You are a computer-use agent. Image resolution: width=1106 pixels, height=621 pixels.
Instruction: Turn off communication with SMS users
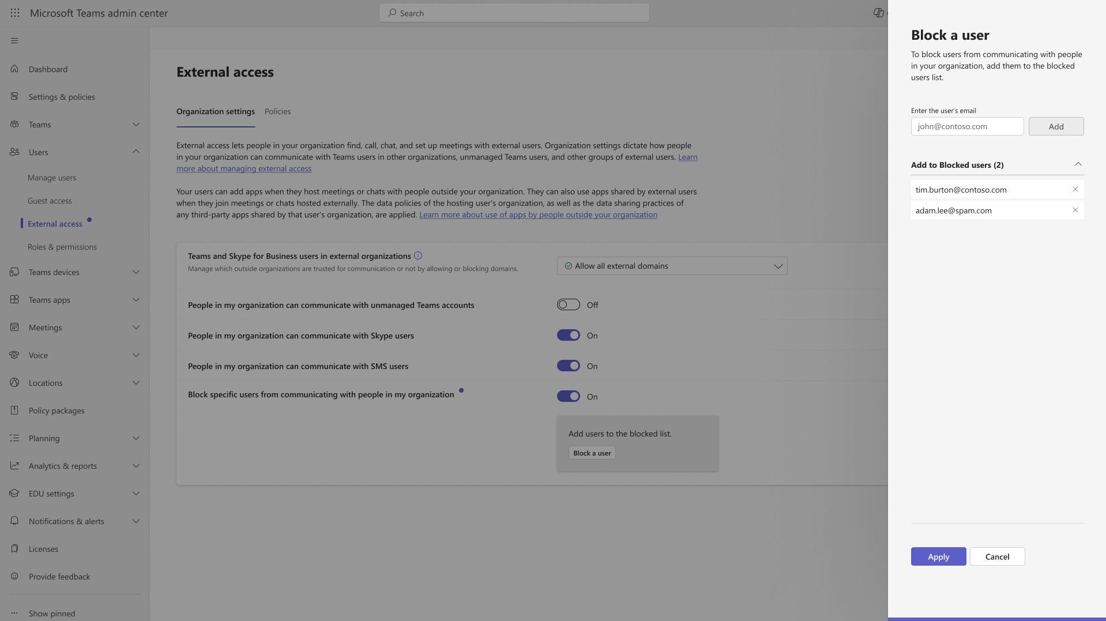569,365
